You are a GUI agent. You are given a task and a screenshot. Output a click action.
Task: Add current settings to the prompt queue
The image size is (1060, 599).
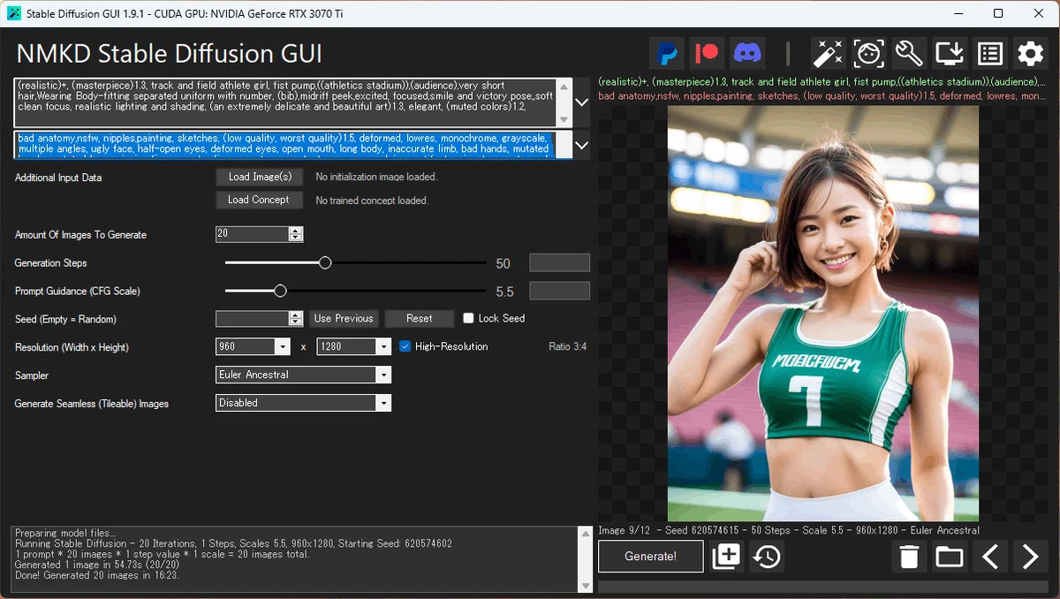point(726,557)
